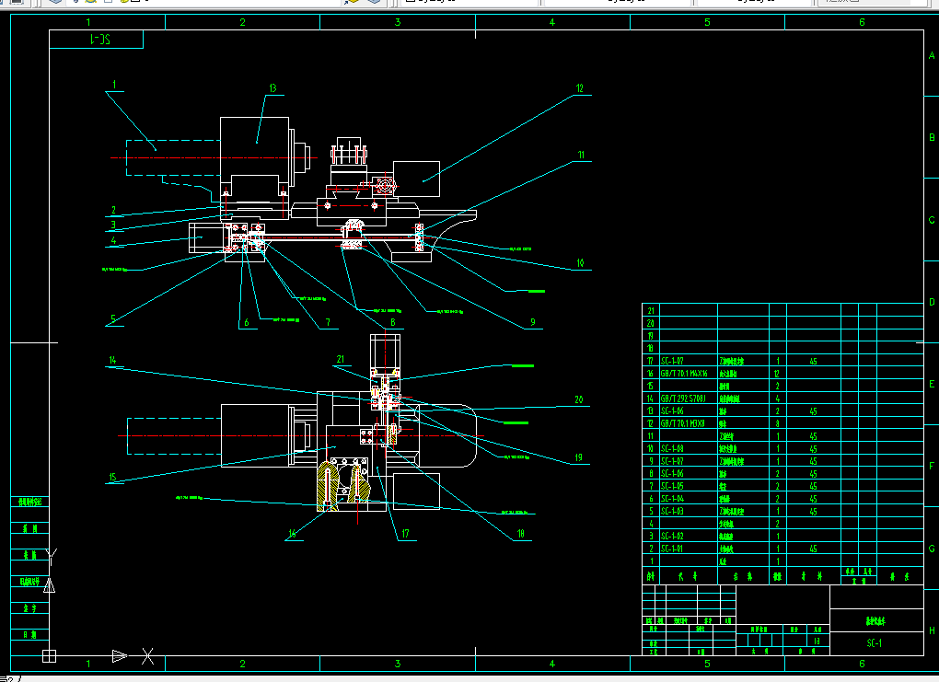
Task: Select material 45 in parts list row 2
Action: point(813,549)
